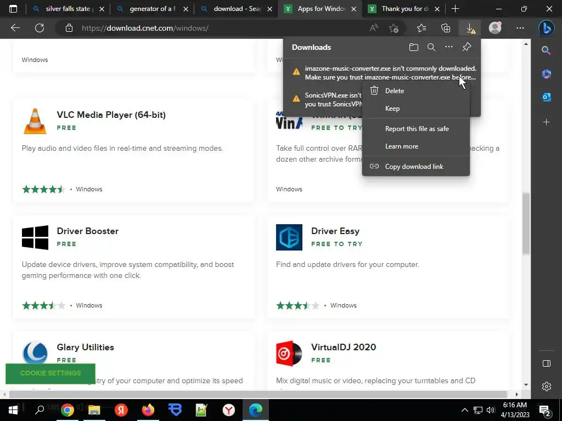Open Read aloud icon in address bar

point(374,28)
